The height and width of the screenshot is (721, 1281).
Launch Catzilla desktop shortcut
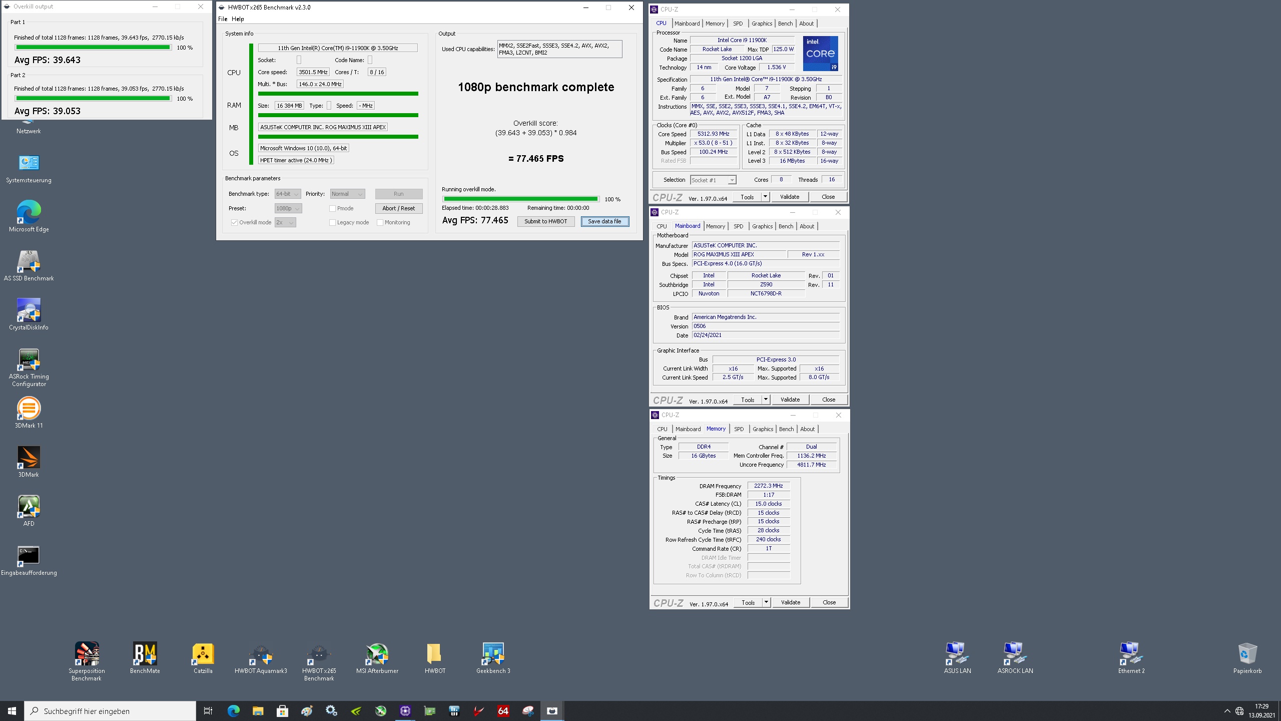point(203,658)
